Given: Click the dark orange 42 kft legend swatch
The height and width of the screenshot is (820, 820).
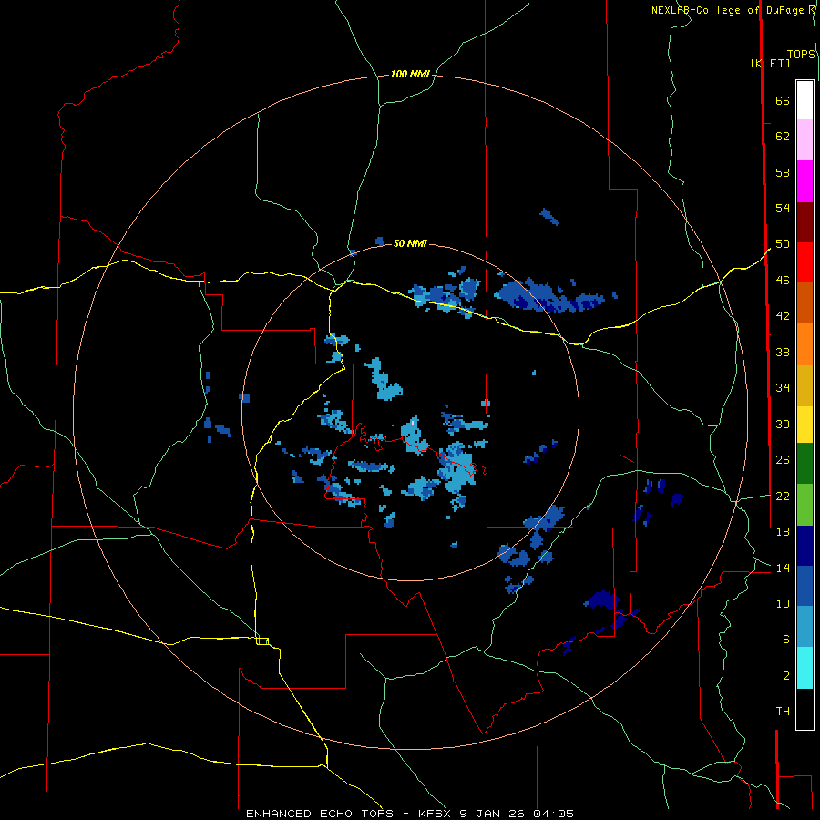Looking at the screenshot, I should [x=805, y=302].
